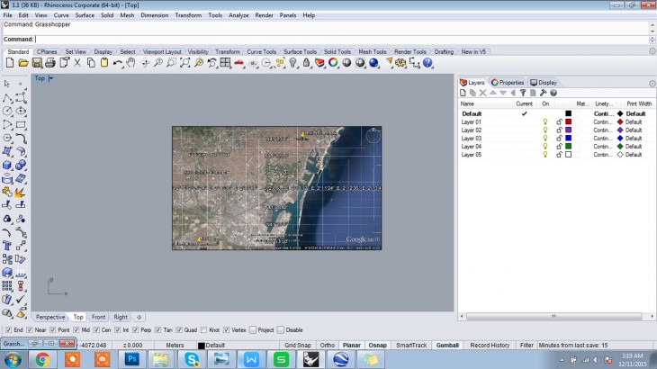Image resolution: width=657 pixels, height=369 pixels.
Task: Switch to the Properties panel tab
Action: pos(508,82)
